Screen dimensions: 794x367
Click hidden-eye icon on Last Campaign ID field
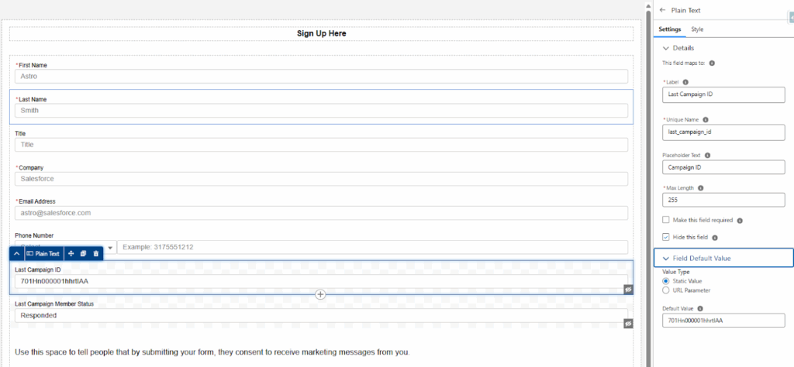tap(628, 289)
